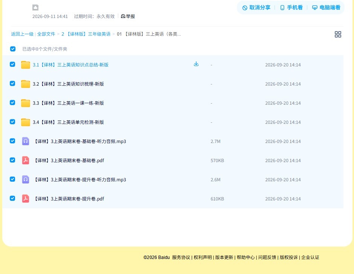
Task: Open file 3上英语期末卷-基础卷-听力音频.mp3
Action: click(x=79, y=141)
